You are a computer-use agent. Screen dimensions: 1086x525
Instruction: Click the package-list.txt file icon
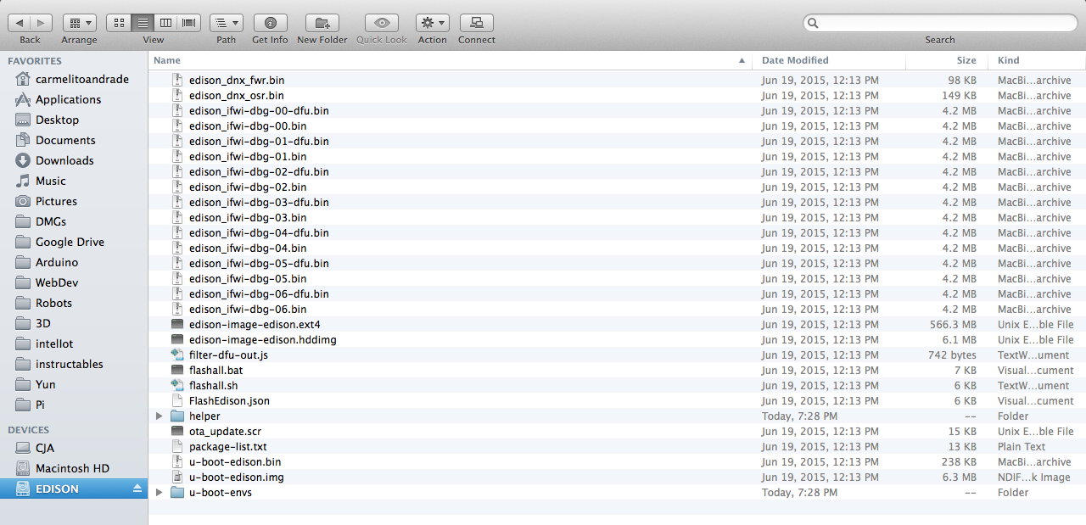177,446
